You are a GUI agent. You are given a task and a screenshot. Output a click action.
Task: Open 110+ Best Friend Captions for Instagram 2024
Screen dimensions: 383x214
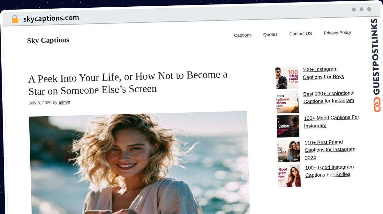pos(330,150)
